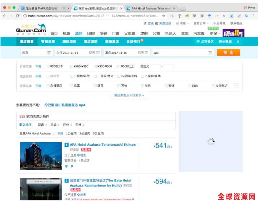
Task: Open the calendar icon in check-in field
Action: [98, 53]
